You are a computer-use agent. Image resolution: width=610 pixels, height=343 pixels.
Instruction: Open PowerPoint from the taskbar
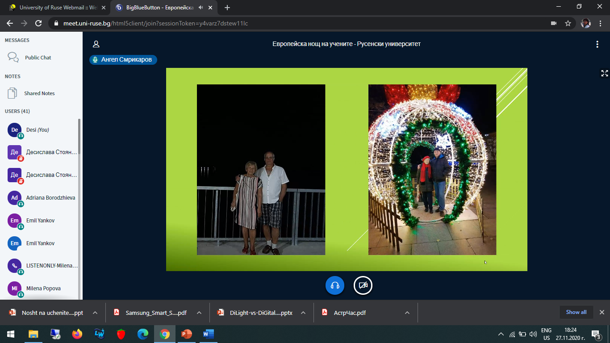pos(186,334)
